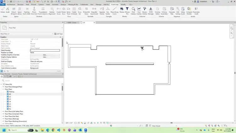This screenshot has height=133, width=236.
Task: Run the Audit tool
Action: (x=8, y=10)
